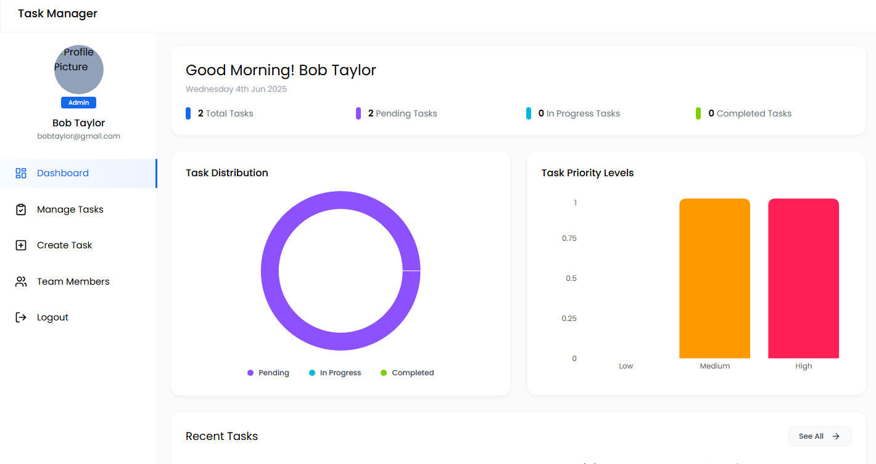Click the Logout arrow icon
This screenshot has width=876, height=464.
[21, 317]
